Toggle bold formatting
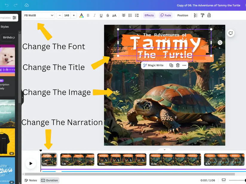Image resolution: width=246 pixels, height=184 pixels. pyautogui.click(x=88, y=16)
